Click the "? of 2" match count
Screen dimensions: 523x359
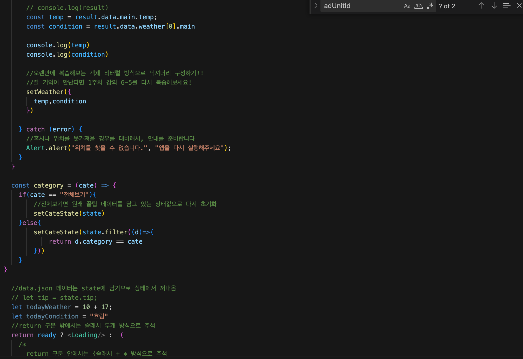coord(447,6)
